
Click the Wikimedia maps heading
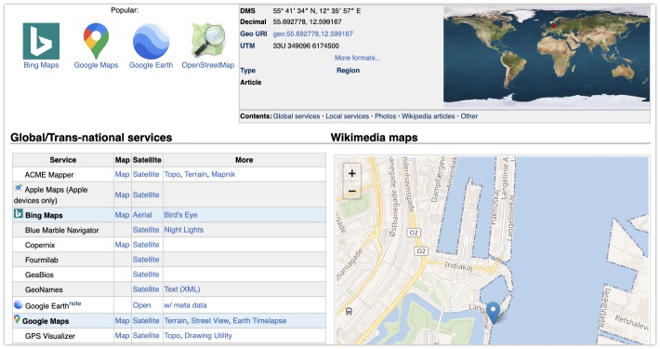pyautogui.click(x=375, y=138)
